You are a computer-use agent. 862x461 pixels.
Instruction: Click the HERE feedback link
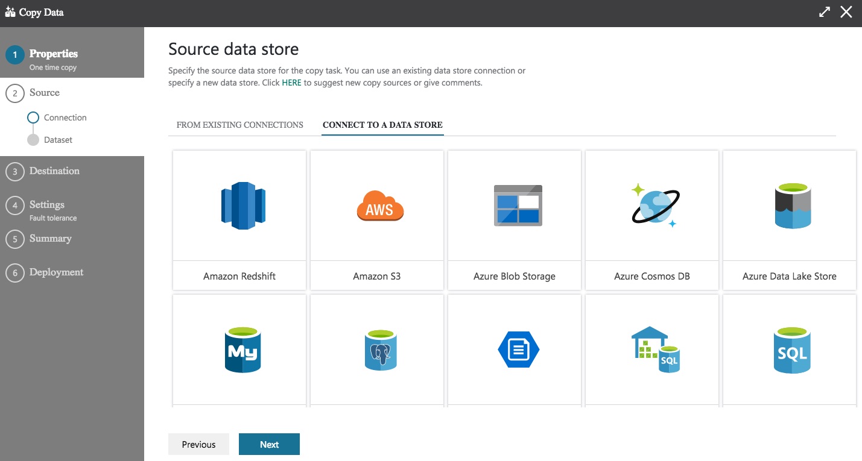click(291, 83)
